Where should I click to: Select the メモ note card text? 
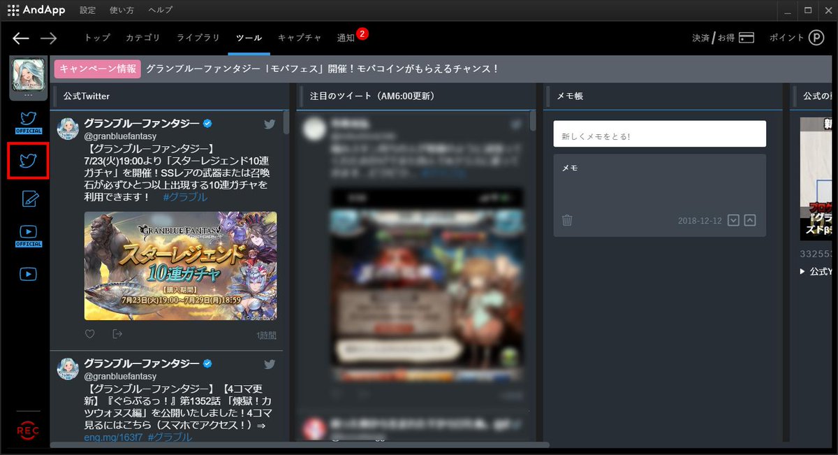tap(570, 168)
